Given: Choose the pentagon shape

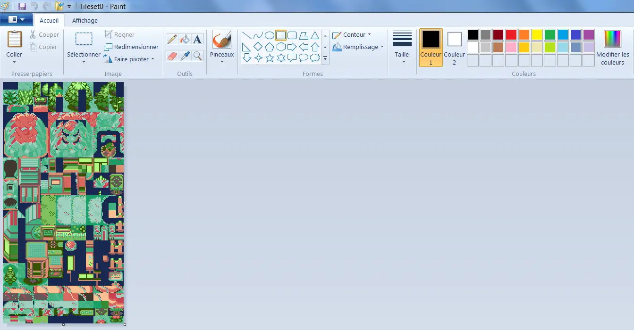Looking at the screenshot, I should (269, 47).
